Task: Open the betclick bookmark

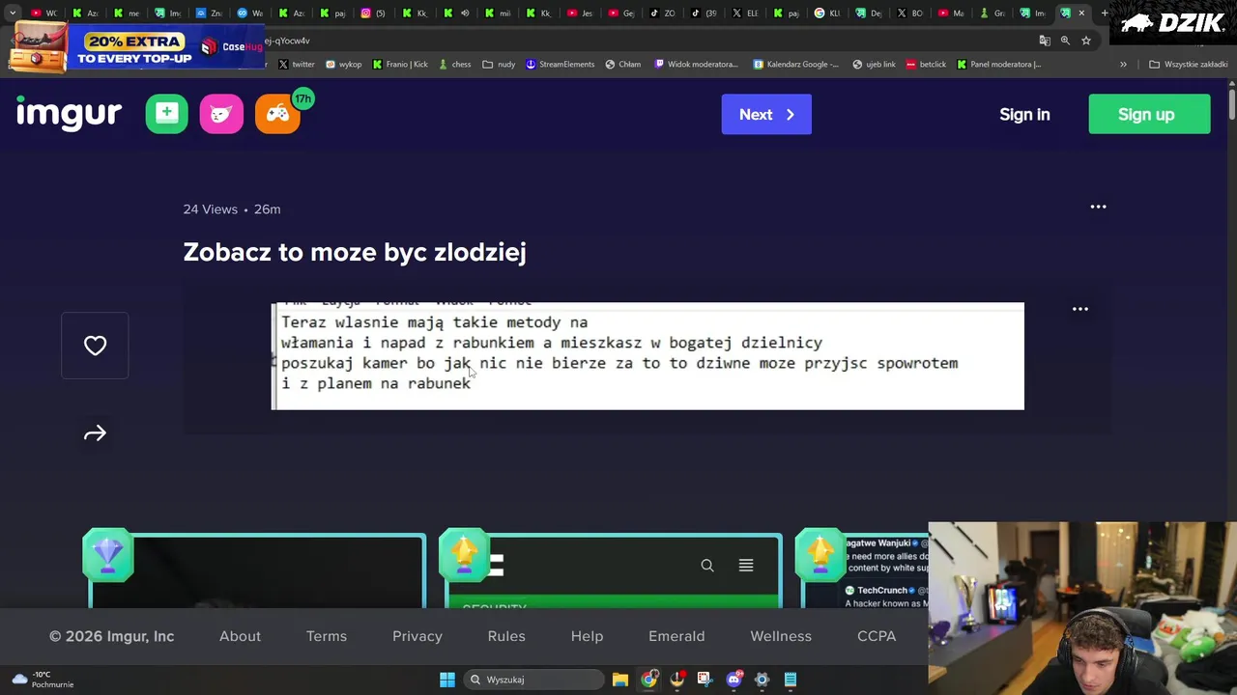Action: point(926,65)
